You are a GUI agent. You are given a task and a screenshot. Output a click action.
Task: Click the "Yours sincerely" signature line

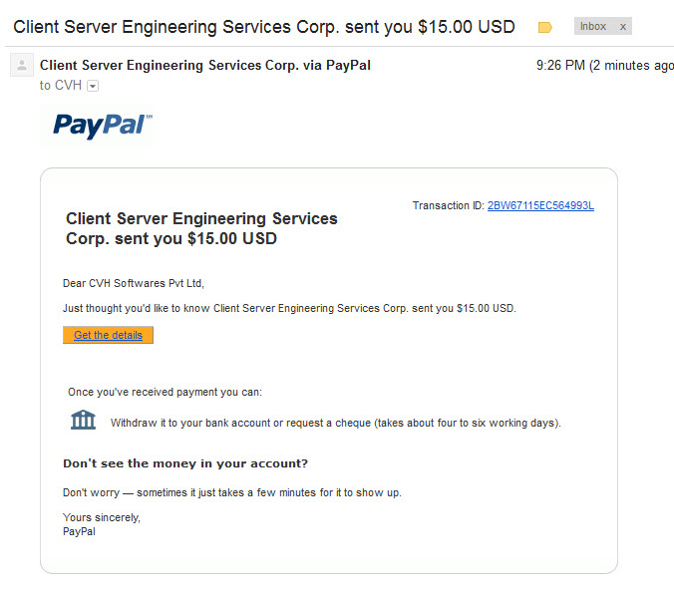[x=102, y=517]
